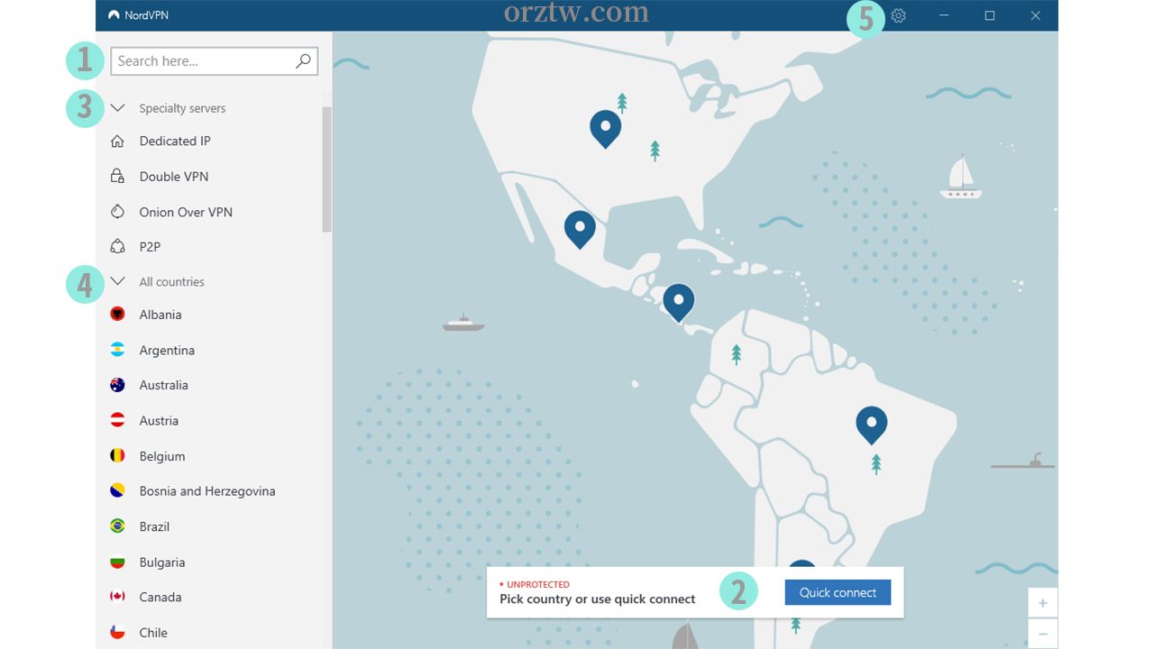This screenshot has width=1154, height=649.
Task: Click the Onion Over VPN icon
Action: coord(117,211)
